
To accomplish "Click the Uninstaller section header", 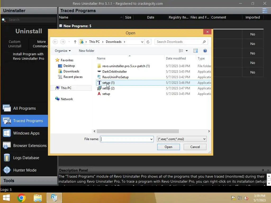I will 29,11.
